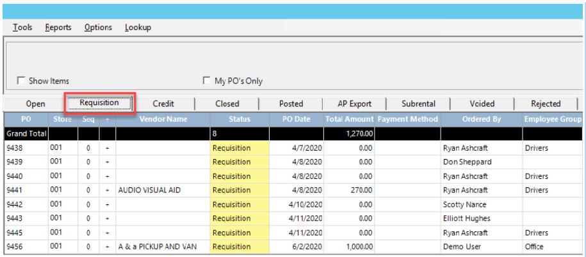The image size is (586, 257).
Task: Expand the plus sign for PO 9438
Action: (107, 148)
